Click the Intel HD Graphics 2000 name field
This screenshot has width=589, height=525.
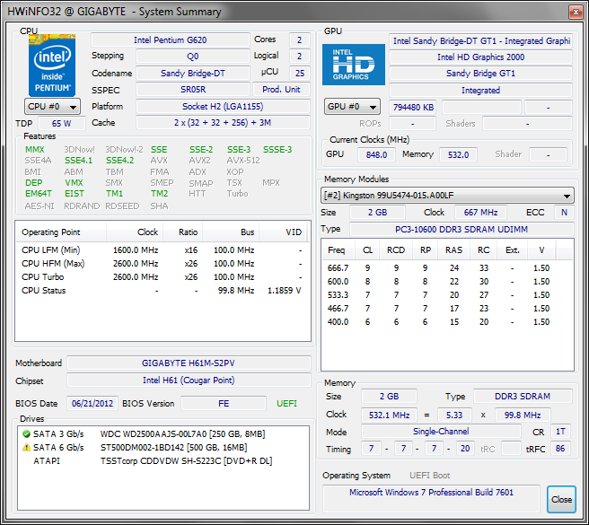(x=480, y=57)
